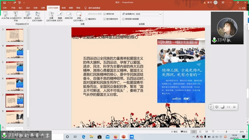Open the 自定义幻灯片放映 dropdown
This screenshot has height=140, width=249.
click(x=38, y=17)
